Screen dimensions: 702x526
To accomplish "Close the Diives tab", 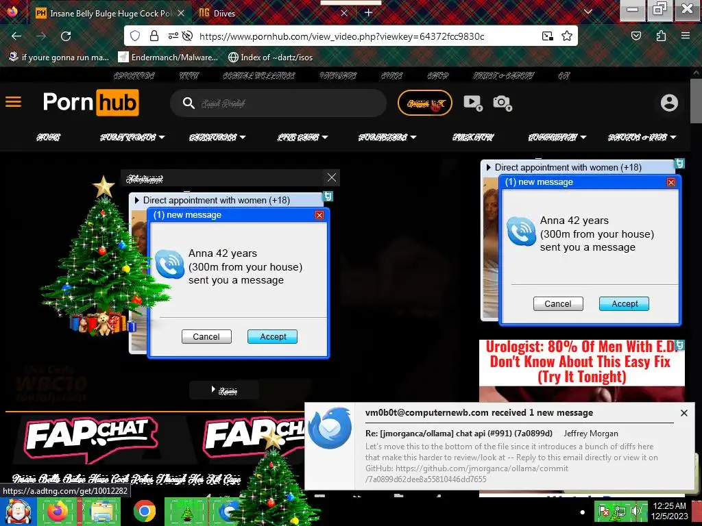I will click(344, 13).
